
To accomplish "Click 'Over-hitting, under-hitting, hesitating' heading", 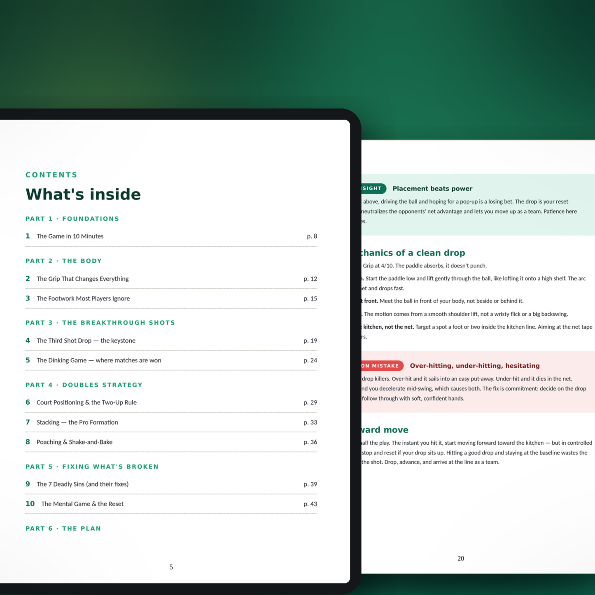I will click(475, 366).
